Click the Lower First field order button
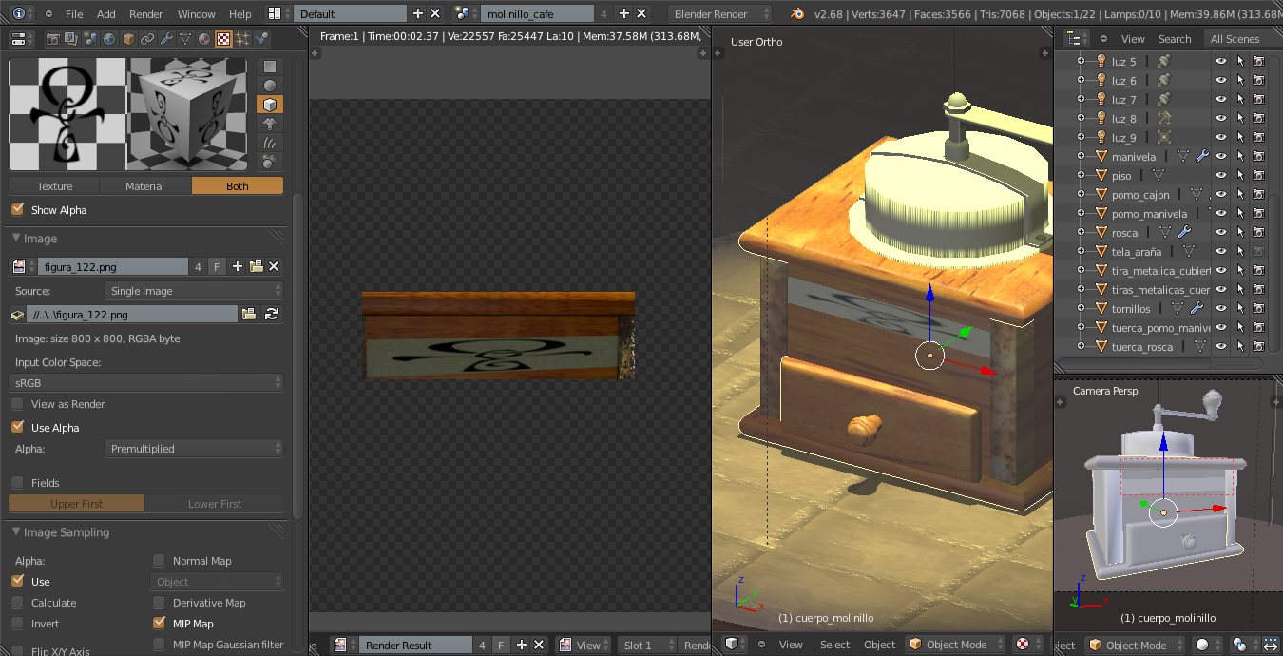The width and height of the screenshot is (1283, 656). (215, 504)
